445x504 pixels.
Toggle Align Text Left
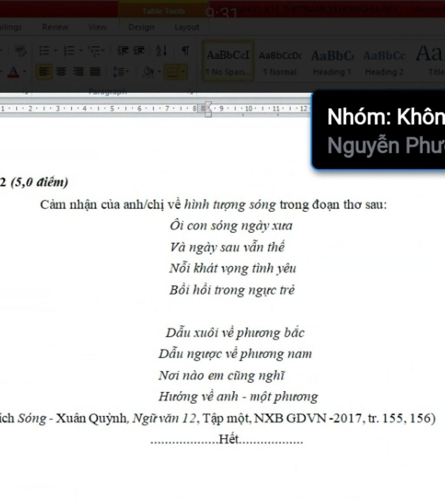tap(44, 71)
